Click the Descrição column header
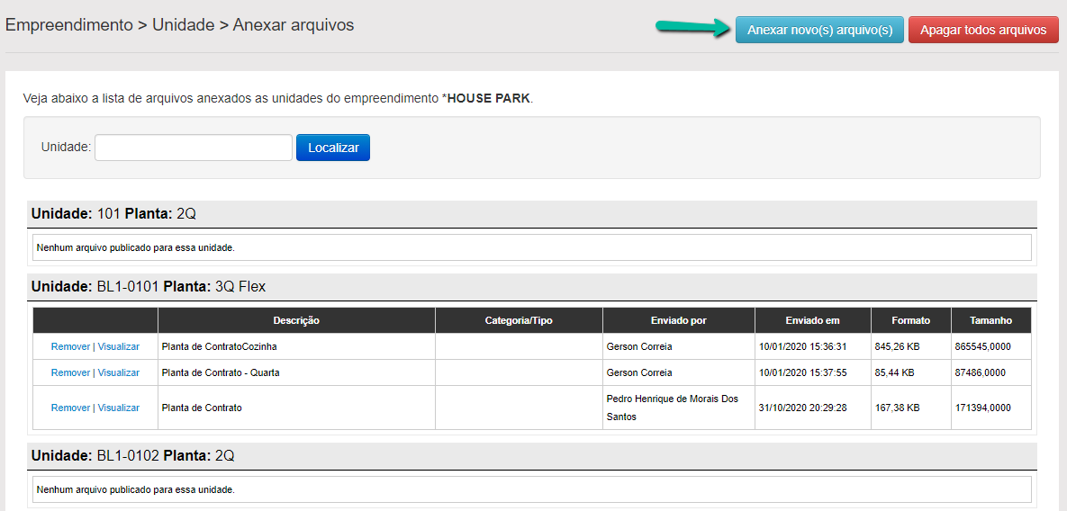 click(296, 320)
